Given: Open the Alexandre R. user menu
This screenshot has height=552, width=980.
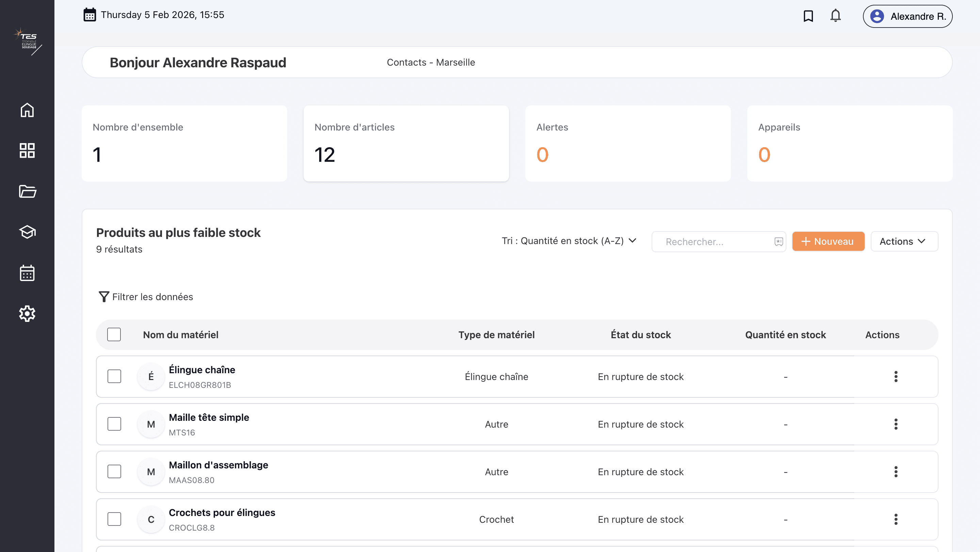Looking at the screenshot, I should tap(907, 16).
